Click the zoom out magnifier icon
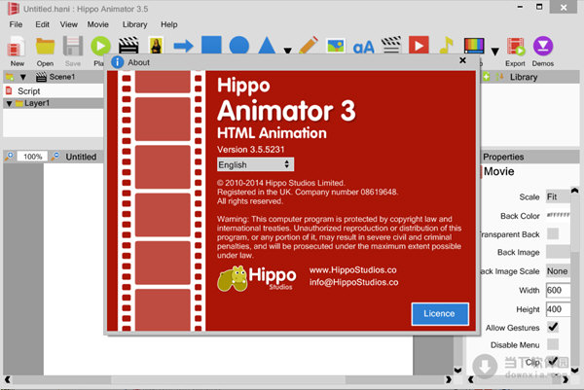The image size is (584, 390). pos(55,157)
